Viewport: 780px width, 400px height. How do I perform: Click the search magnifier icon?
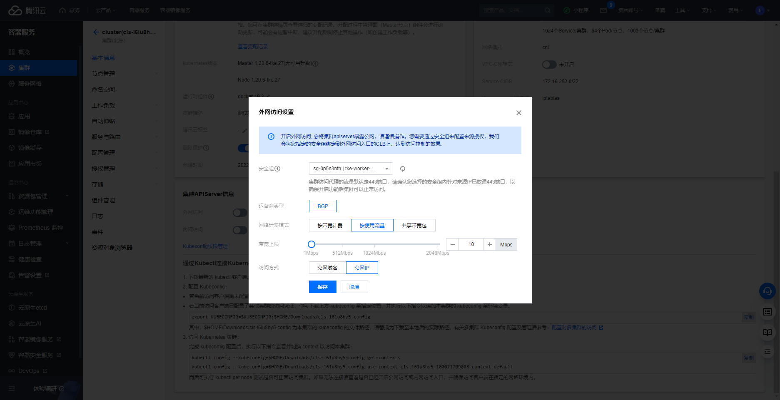(548, 10)
